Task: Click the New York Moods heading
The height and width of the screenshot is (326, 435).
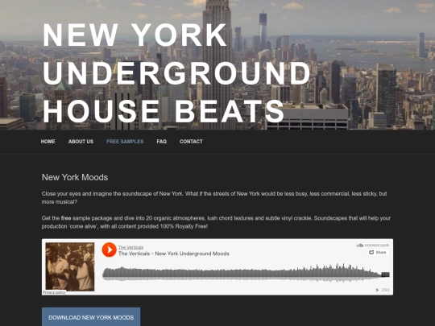Action: coord(75,177)
